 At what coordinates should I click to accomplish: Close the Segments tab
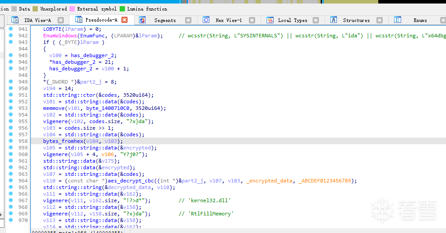[188, 20]
